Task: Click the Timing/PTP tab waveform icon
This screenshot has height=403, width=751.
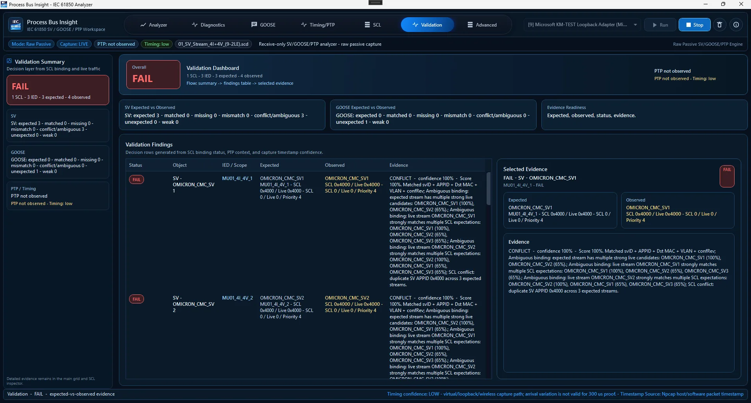Action: pos(304,25)
